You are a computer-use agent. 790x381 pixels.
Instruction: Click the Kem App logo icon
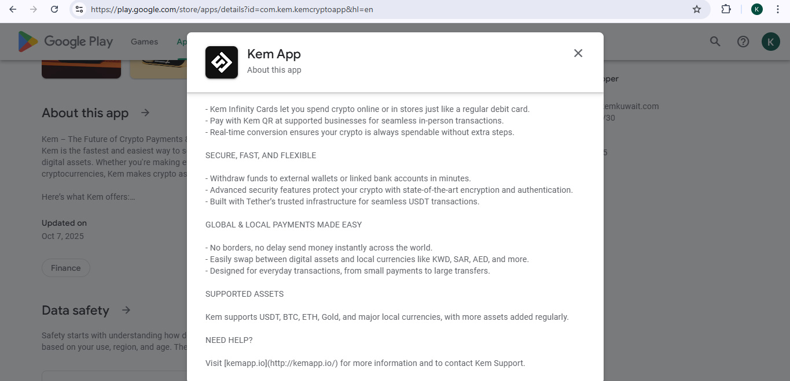(222, 62)
